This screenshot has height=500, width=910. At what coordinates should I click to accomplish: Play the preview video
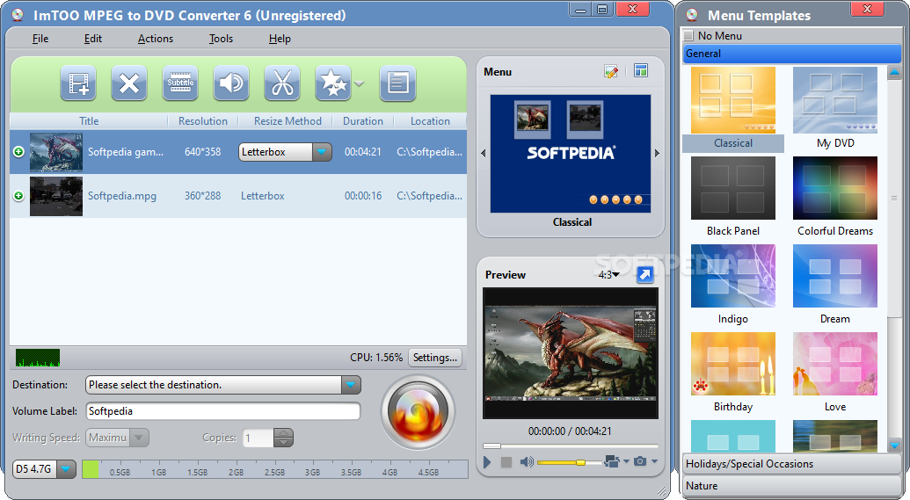pyautogui.click(x=487, y=461)
